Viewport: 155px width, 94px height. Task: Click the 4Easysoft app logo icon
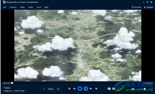4,2
